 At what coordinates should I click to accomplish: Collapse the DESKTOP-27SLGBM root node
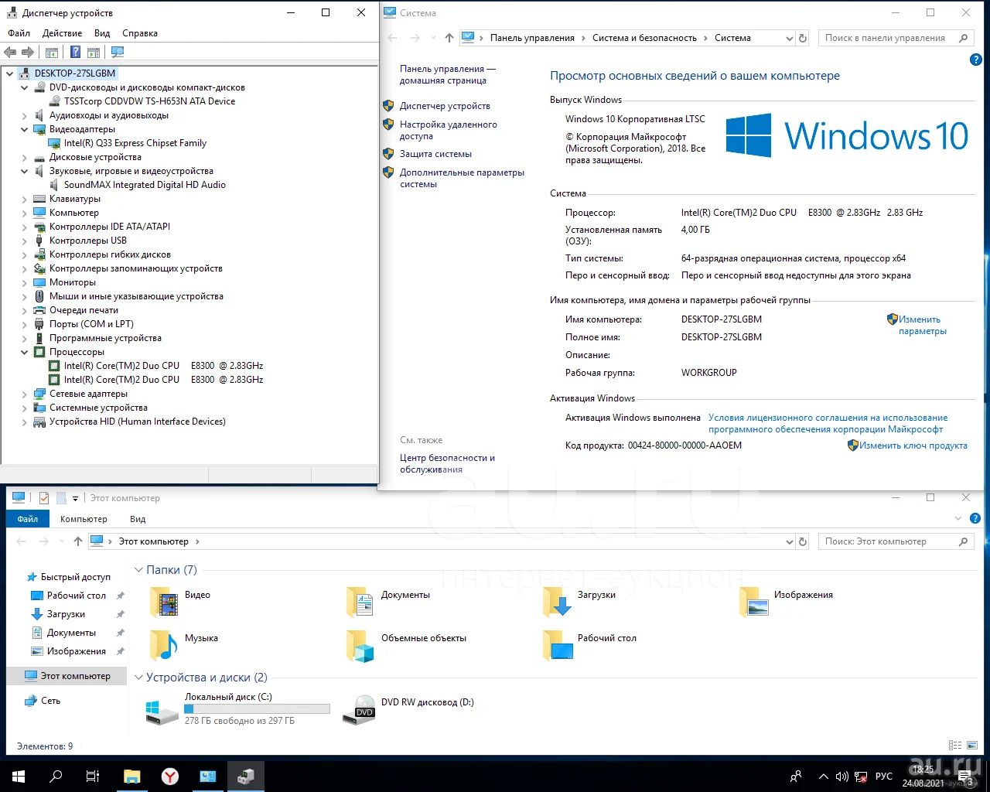(x=10, y=73)
